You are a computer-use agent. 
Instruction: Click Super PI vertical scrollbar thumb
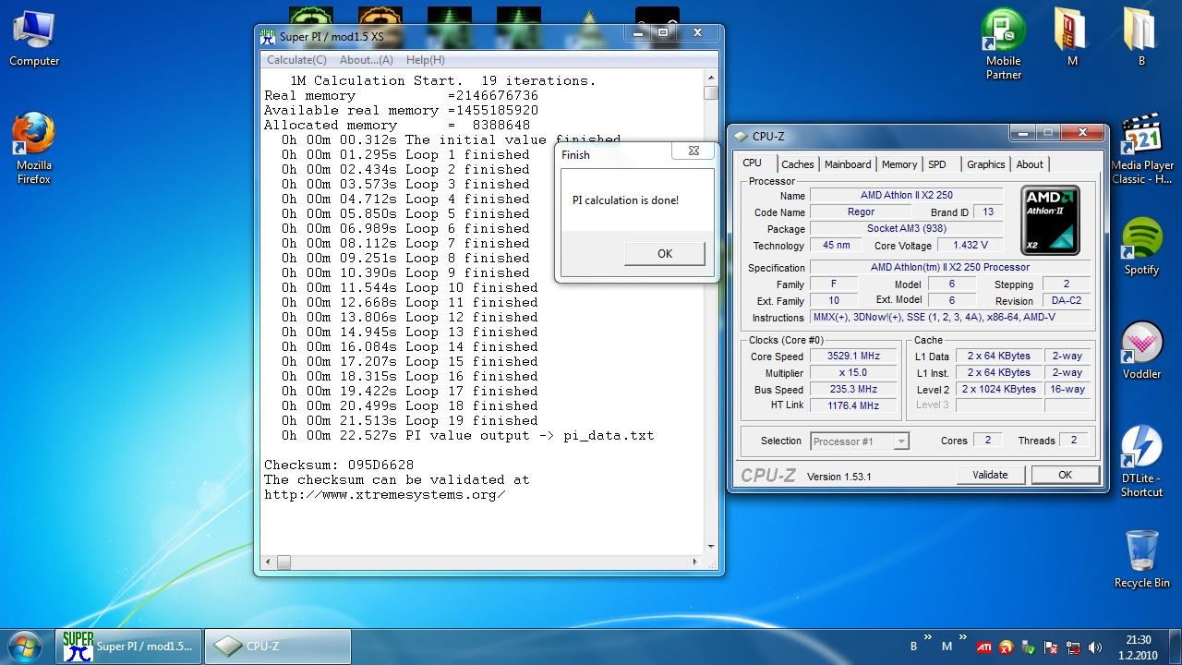(710, 92)
